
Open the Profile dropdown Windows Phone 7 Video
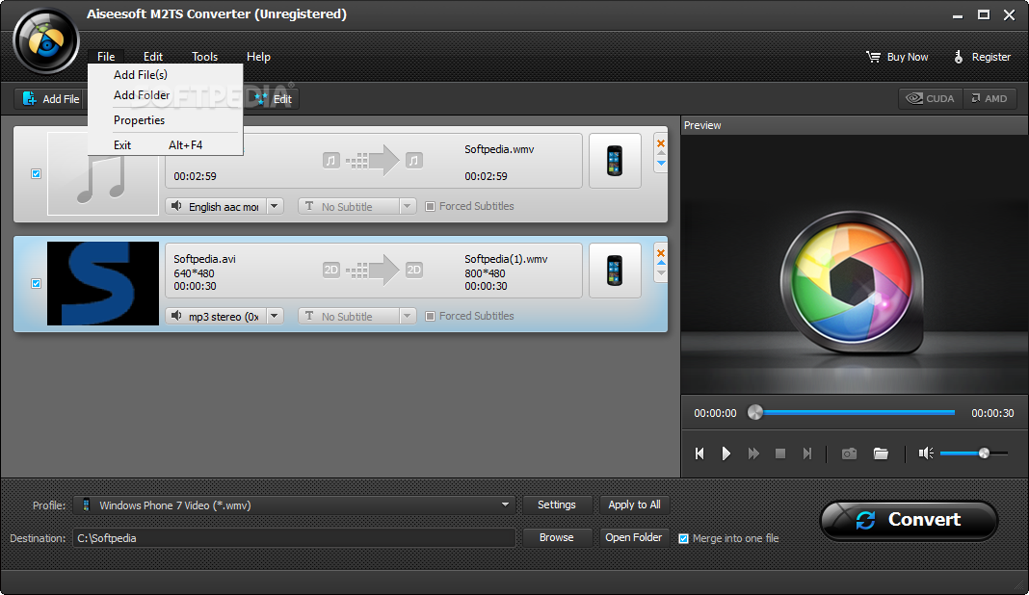pyautogui.click(x=294, y=505)
